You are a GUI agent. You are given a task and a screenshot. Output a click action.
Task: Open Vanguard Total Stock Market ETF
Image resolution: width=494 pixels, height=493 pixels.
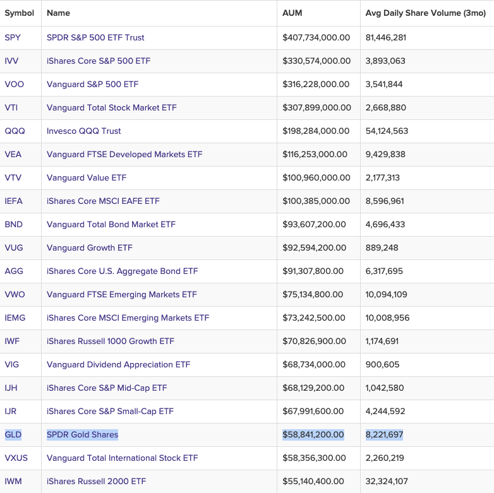[x=112, y=107]
